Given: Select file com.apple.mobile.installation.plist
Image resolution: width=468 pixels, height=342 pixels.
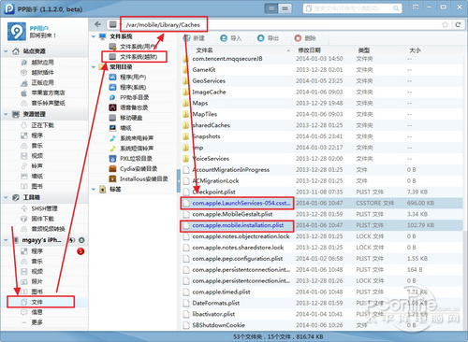Looking at the screenshot, I should [238, 225].
